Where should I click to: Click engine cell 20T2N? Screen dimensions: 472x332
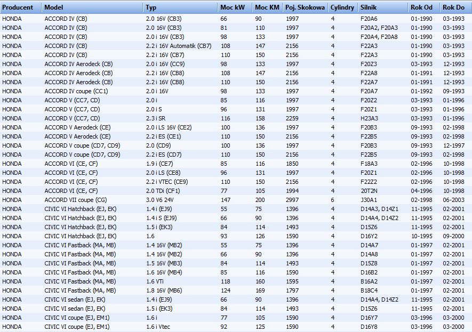point(369,191)
